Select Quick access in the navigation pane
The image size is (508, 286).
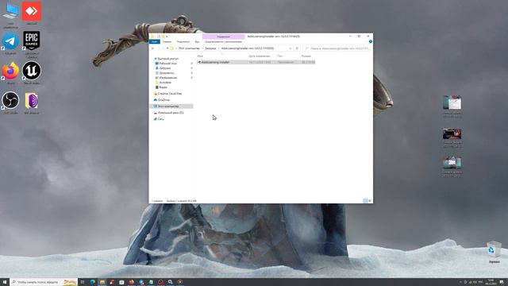[x=167, y=59]
